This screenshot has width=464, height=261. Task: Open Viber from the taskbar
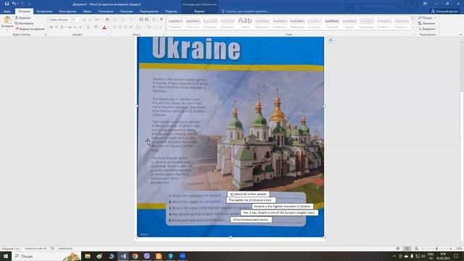[146, 256]
